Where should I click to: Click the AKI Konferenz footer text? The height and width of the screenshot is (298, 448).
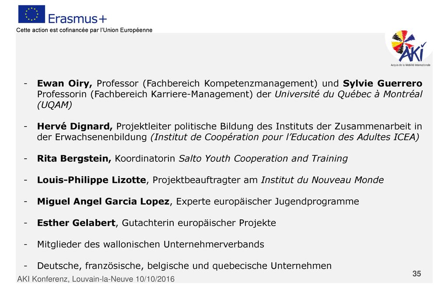tap(96, 279)
